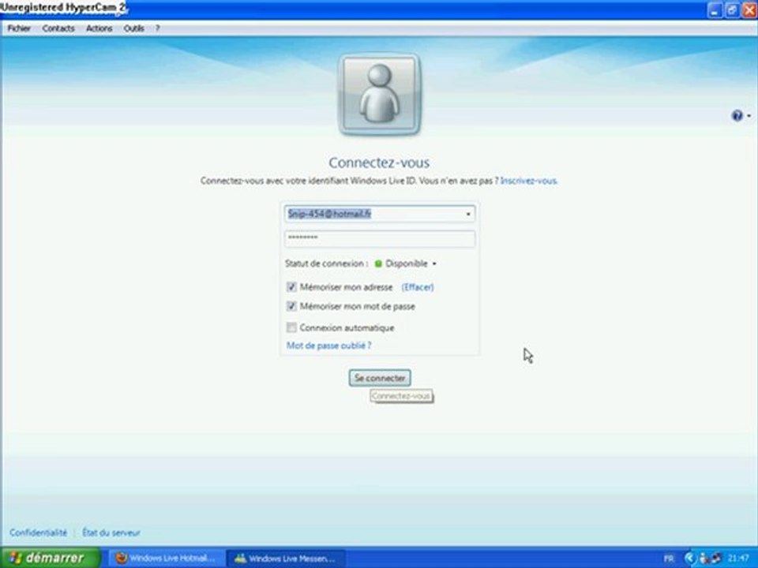Open the Disponible status dropdown
The height and width of the screenshot is (568, 758).
coord(411,263)
